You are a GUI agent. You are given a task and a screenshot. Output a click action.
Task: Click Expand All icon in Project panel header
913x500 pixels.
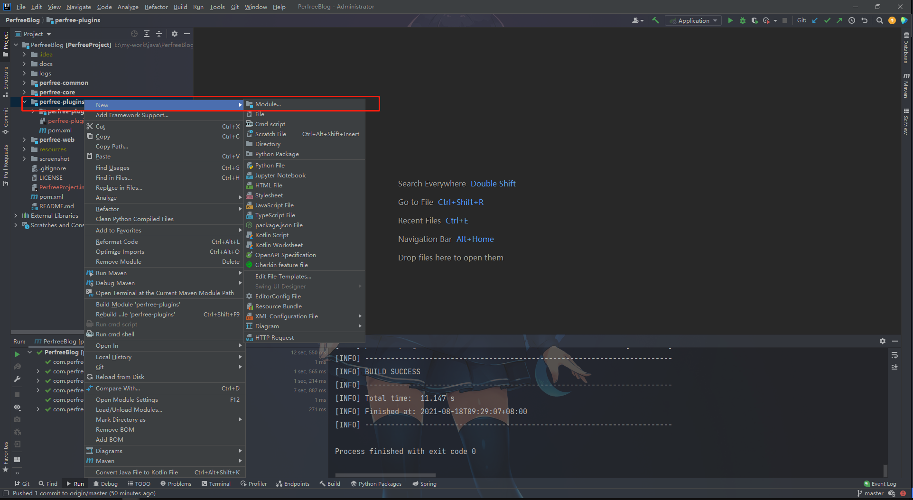pyautogui.click(x=147, y=34)
